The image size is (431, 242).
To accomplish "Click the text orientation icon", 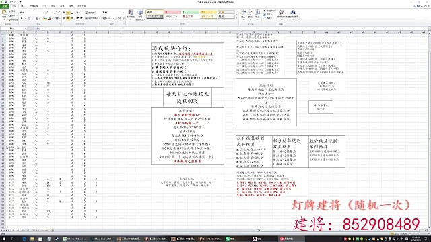I will [x=78, y=13].
